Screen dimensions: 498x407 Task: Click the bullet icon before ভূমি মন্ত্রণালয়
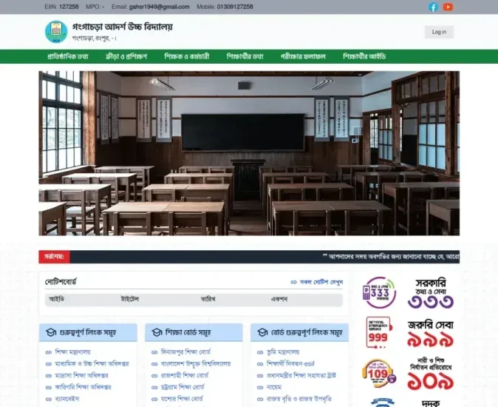pos(260,352)
